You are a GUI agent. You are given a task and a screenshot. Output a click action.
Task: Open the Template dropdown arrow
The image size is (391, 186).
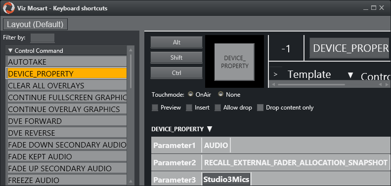[350, 74]
